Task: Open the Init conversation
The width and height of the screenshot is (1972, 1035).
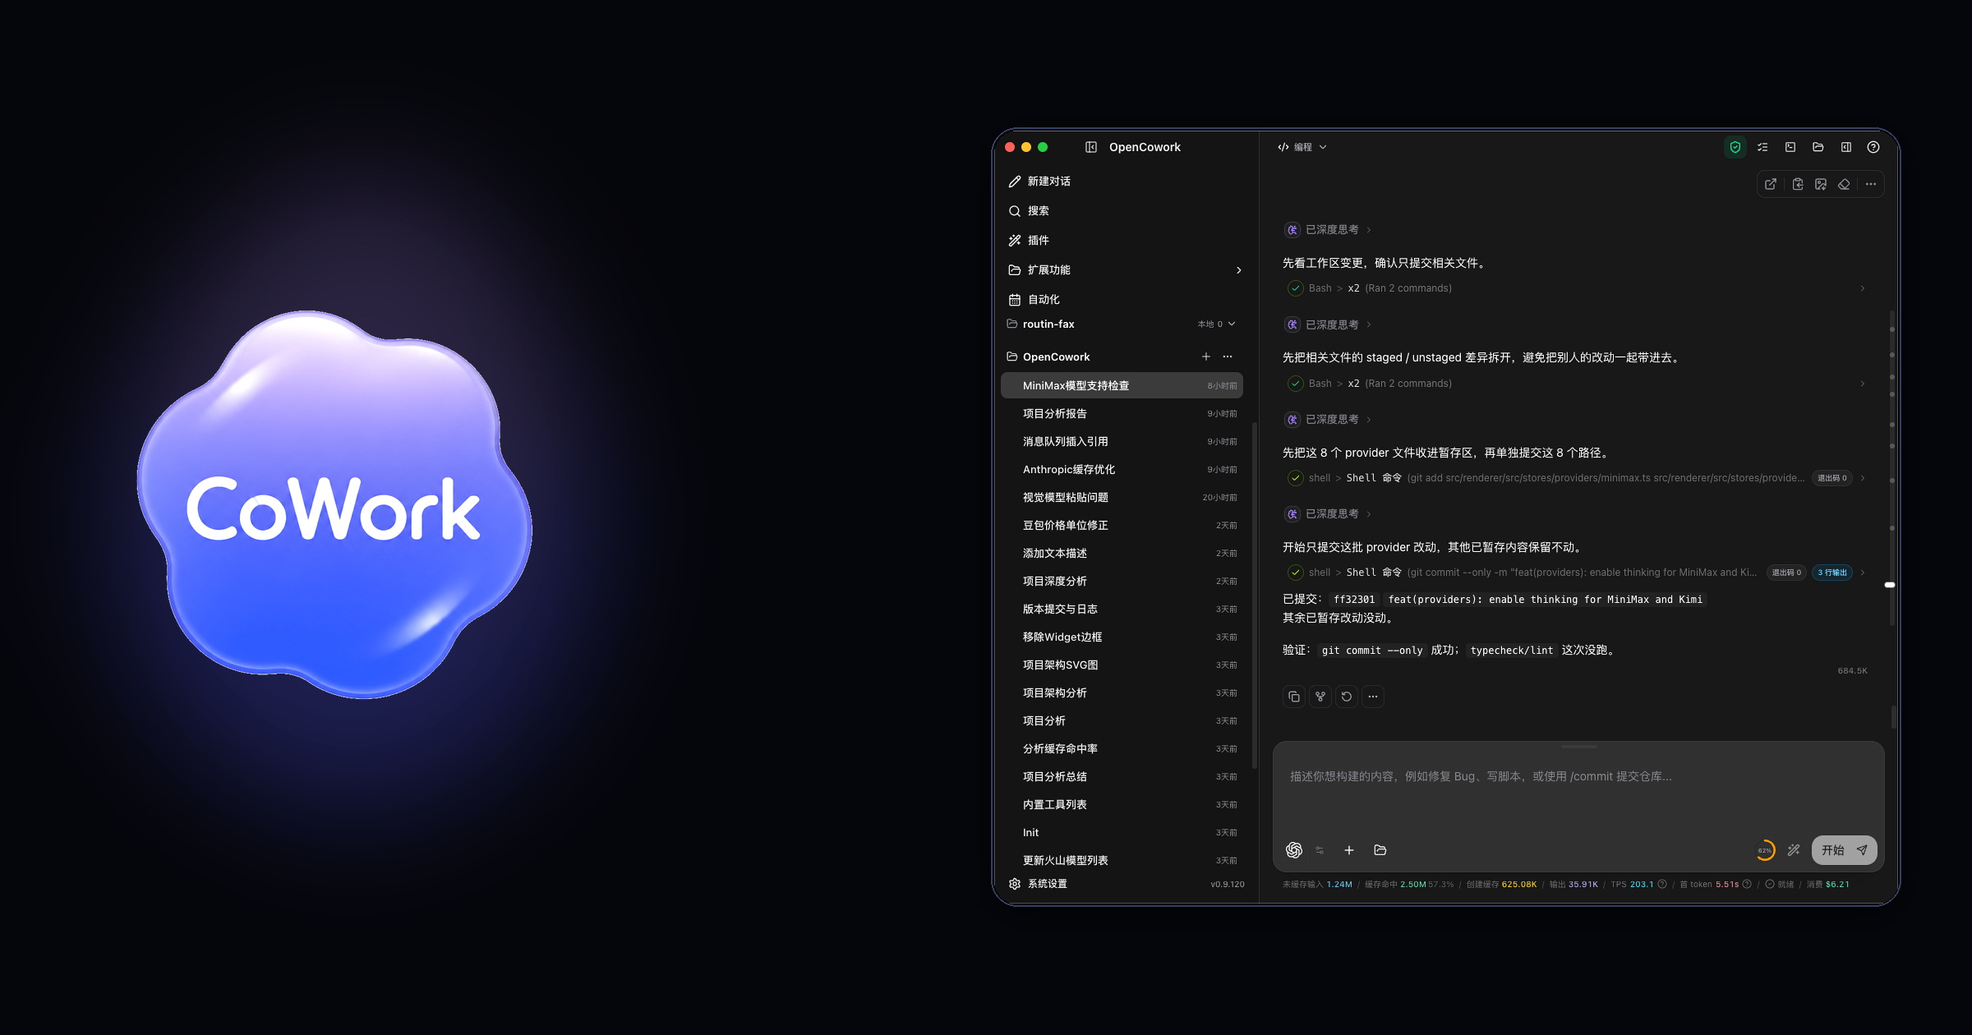Action: tap(1122, 833)
